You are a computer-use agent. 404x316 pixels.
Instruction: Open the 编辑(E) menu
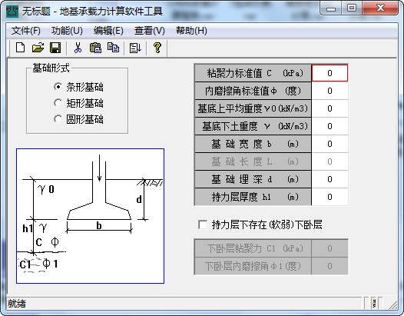pyautogui.click(x=108, y=31)
